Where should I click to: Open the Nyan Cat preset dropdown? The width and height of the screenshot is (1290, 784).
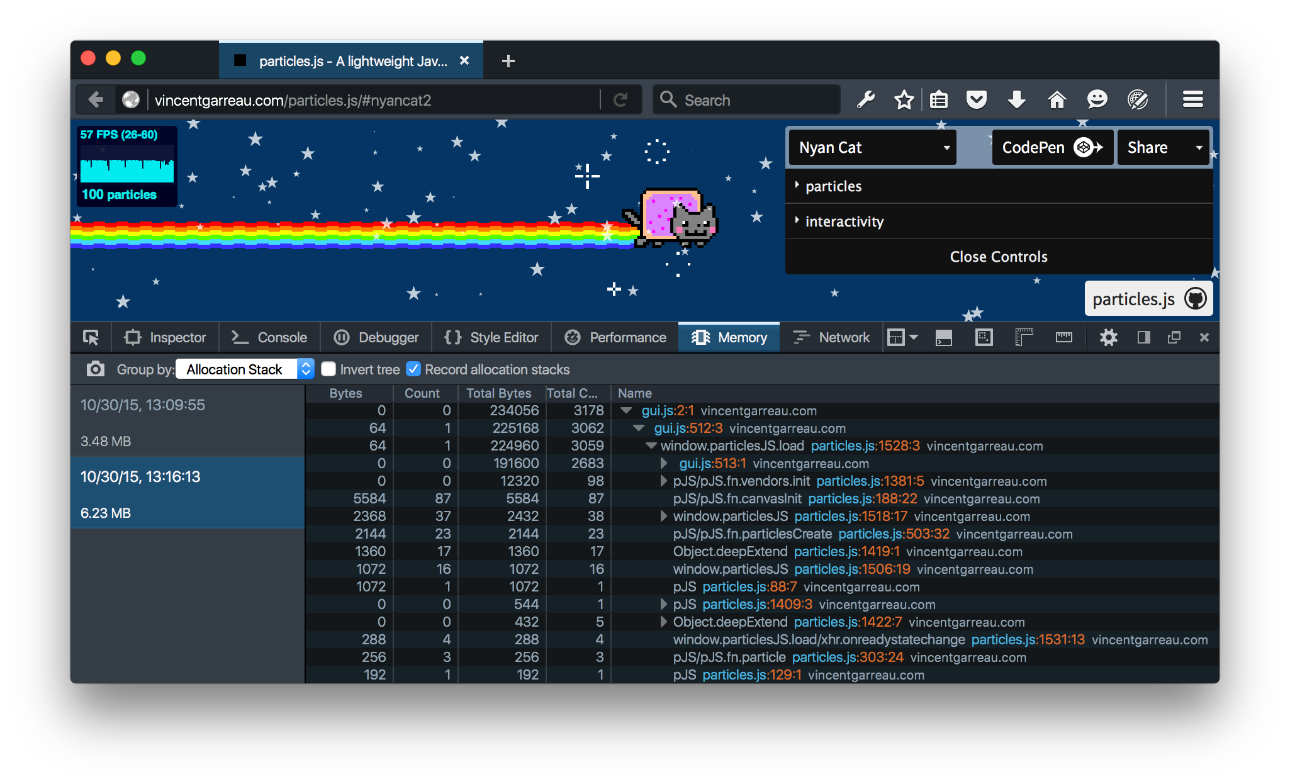[x=872, y=147]
